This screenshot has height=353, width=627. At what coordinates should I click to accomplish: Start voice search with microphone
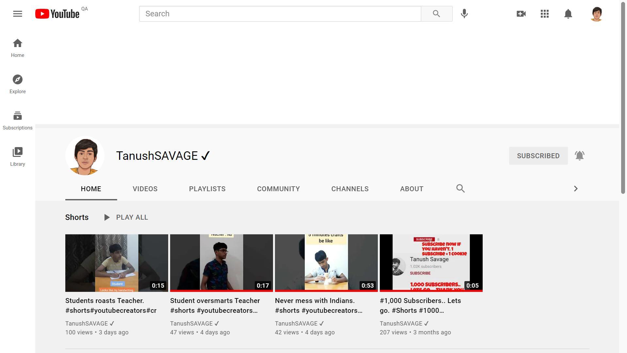[464, 14]
